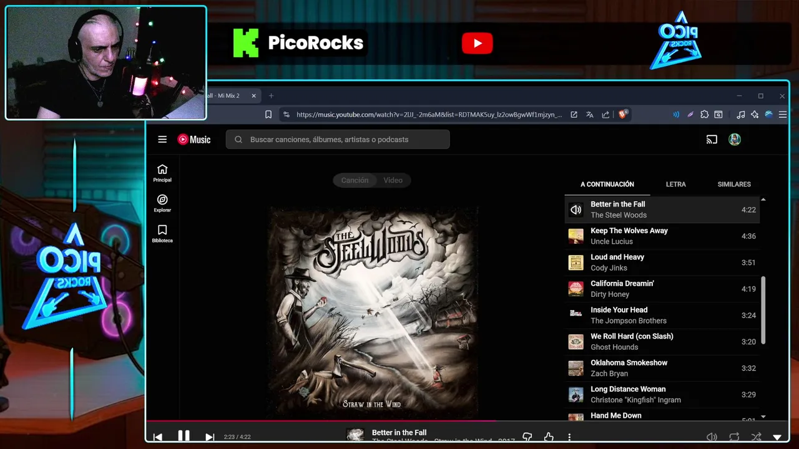Like the current song
The height and width of the screenshot is (449, 799).
coord(549,437)
